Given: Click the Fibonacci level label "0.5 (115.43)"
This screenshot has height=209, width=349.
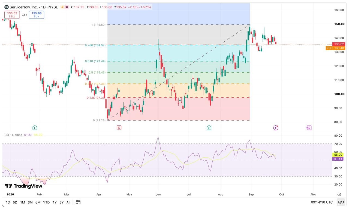Looking at the screenshot, I should tap(97, 72).
